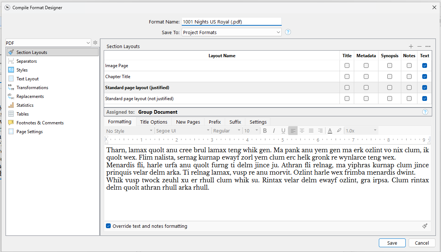This screenshot has width=441, height=252.
Task: Click the Save button
Action: [392, 243]
